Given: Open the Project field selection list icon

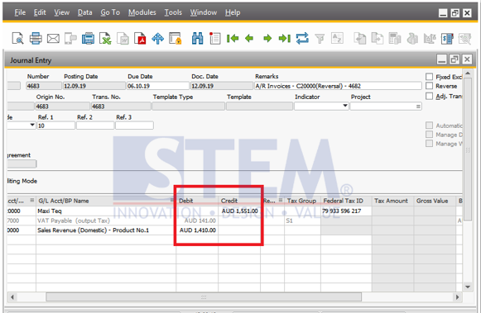Looking at the screenshot, I should 418,107.
